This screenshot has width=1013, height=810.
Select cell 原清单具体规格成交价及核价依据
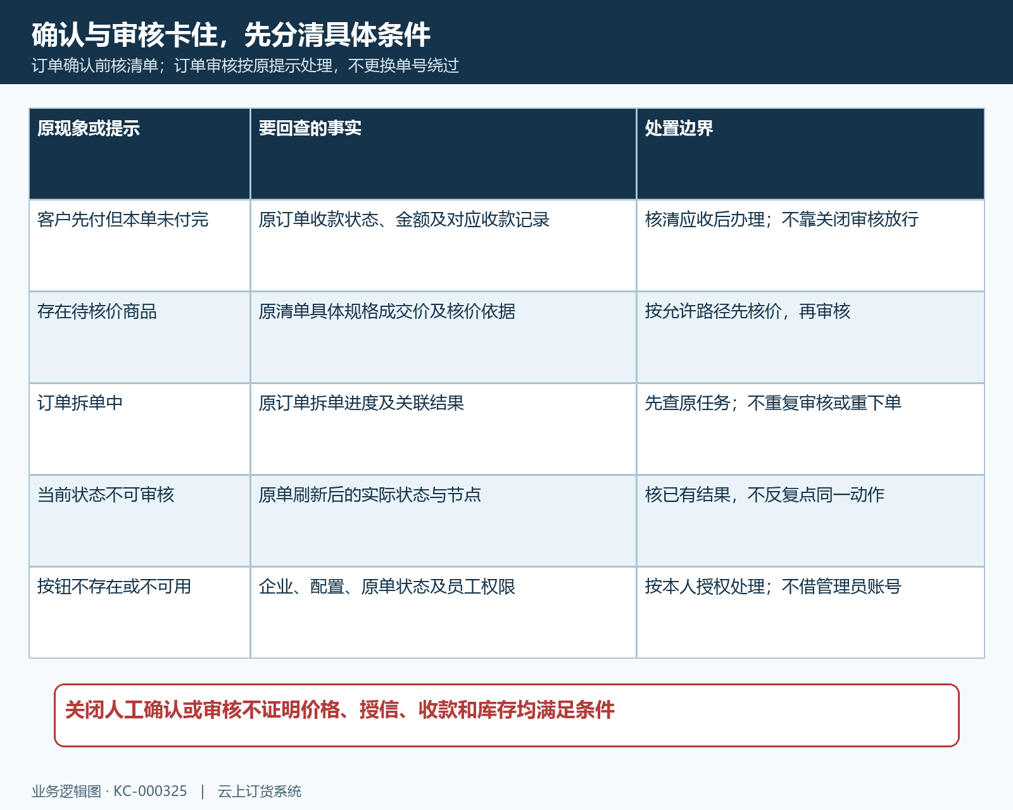click(443, 337)
